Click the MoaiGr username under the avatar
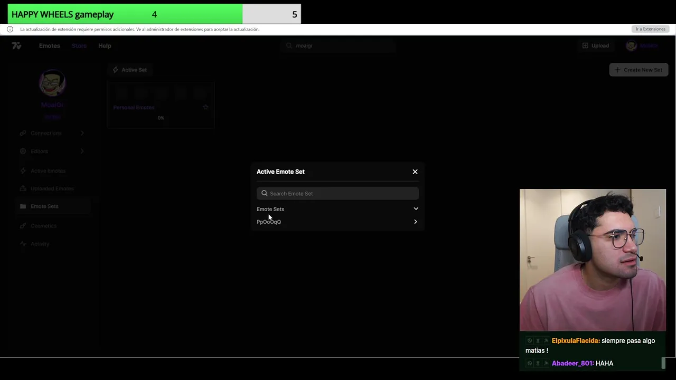 [x=52, y=105]
